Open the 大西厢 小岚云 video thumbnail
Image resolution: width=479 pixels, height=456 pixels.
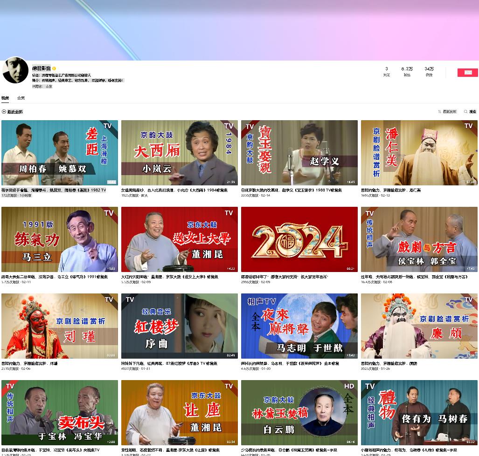coord(179,153)
